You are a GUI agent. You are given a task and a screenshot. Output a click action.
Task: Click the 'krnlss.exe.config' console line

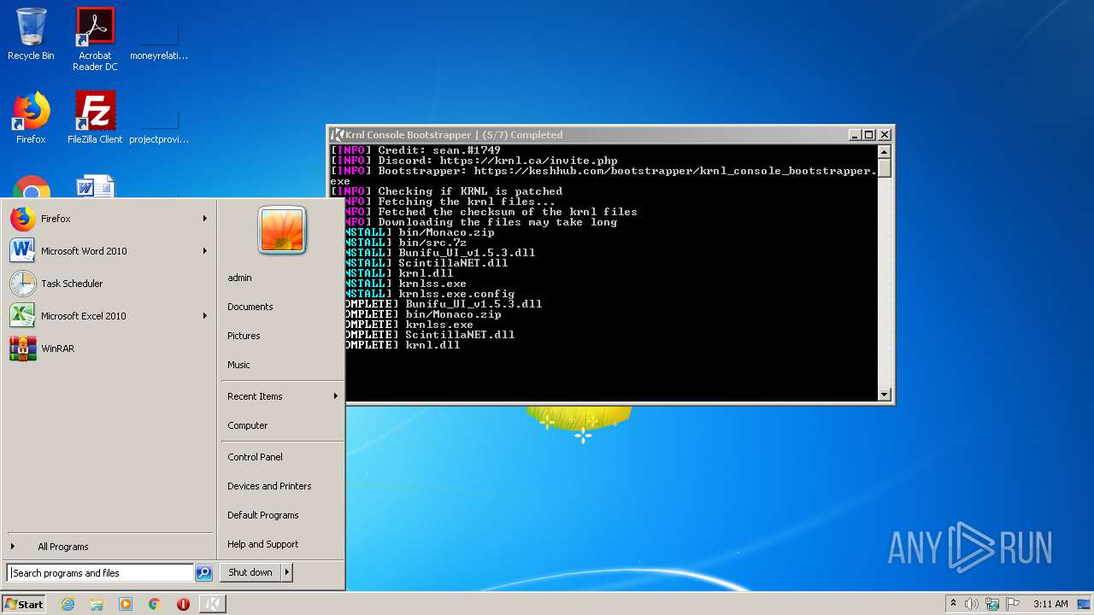[x=430, y=294]
